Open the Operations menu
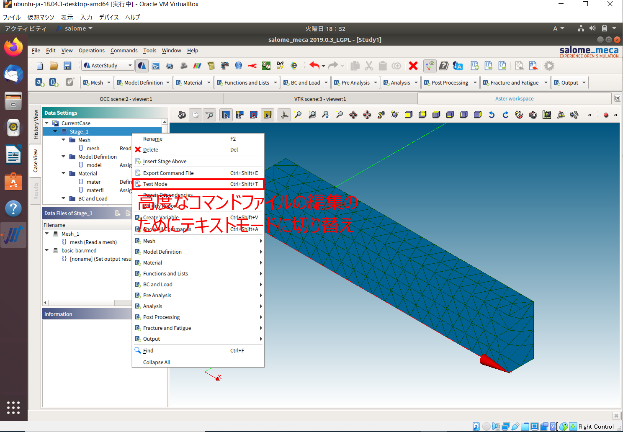 tap(91, 51)
